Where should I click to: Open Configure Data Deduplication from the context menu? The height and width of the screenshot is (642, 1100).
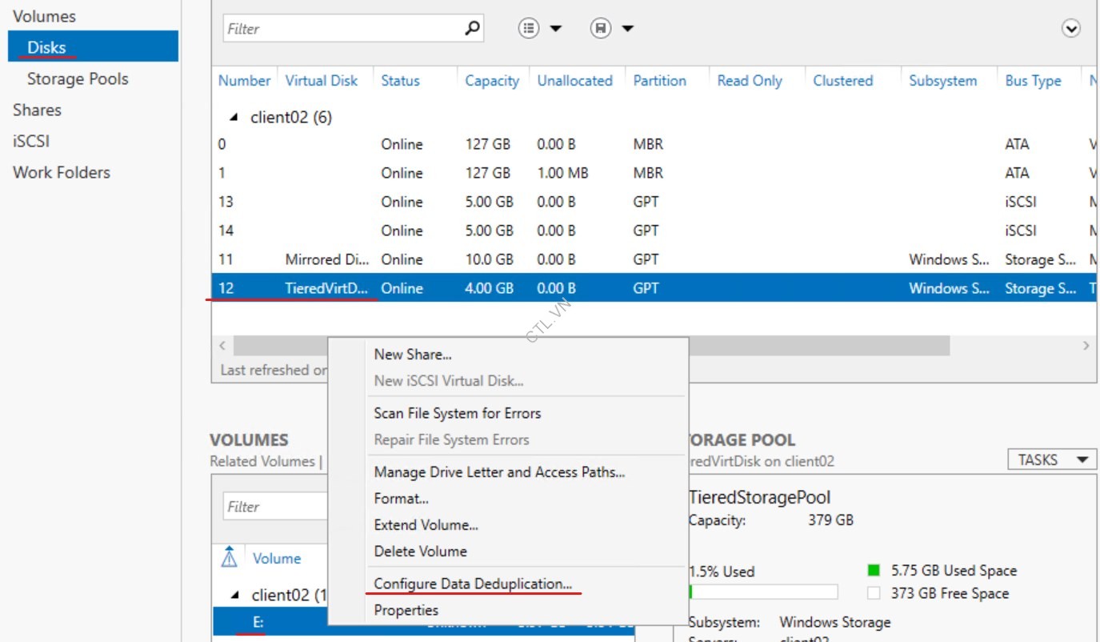tap(473, 584)
